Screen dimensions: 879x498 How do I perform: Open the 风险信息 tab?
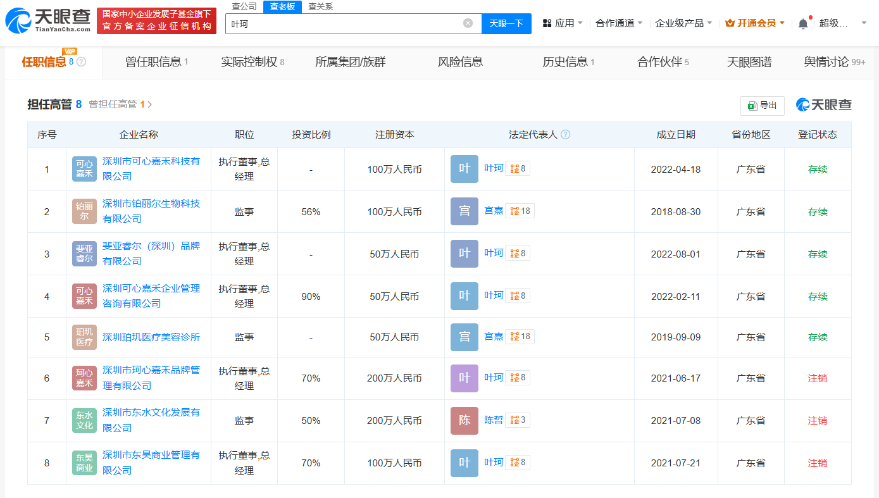click(x=461, y=62)
